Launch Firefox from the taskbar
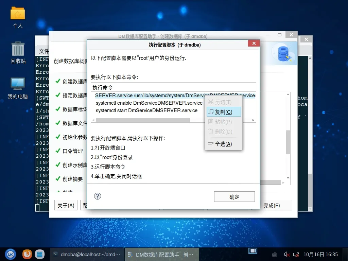 click(x=27, y=254)
